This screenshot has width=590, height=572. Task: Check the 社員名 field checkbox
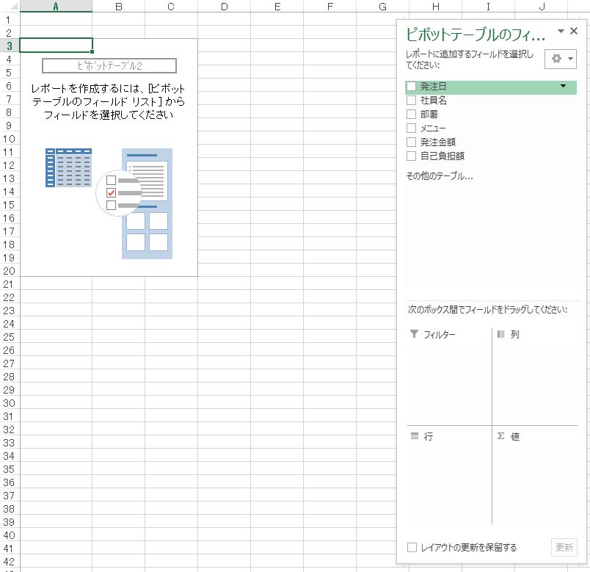411,101
